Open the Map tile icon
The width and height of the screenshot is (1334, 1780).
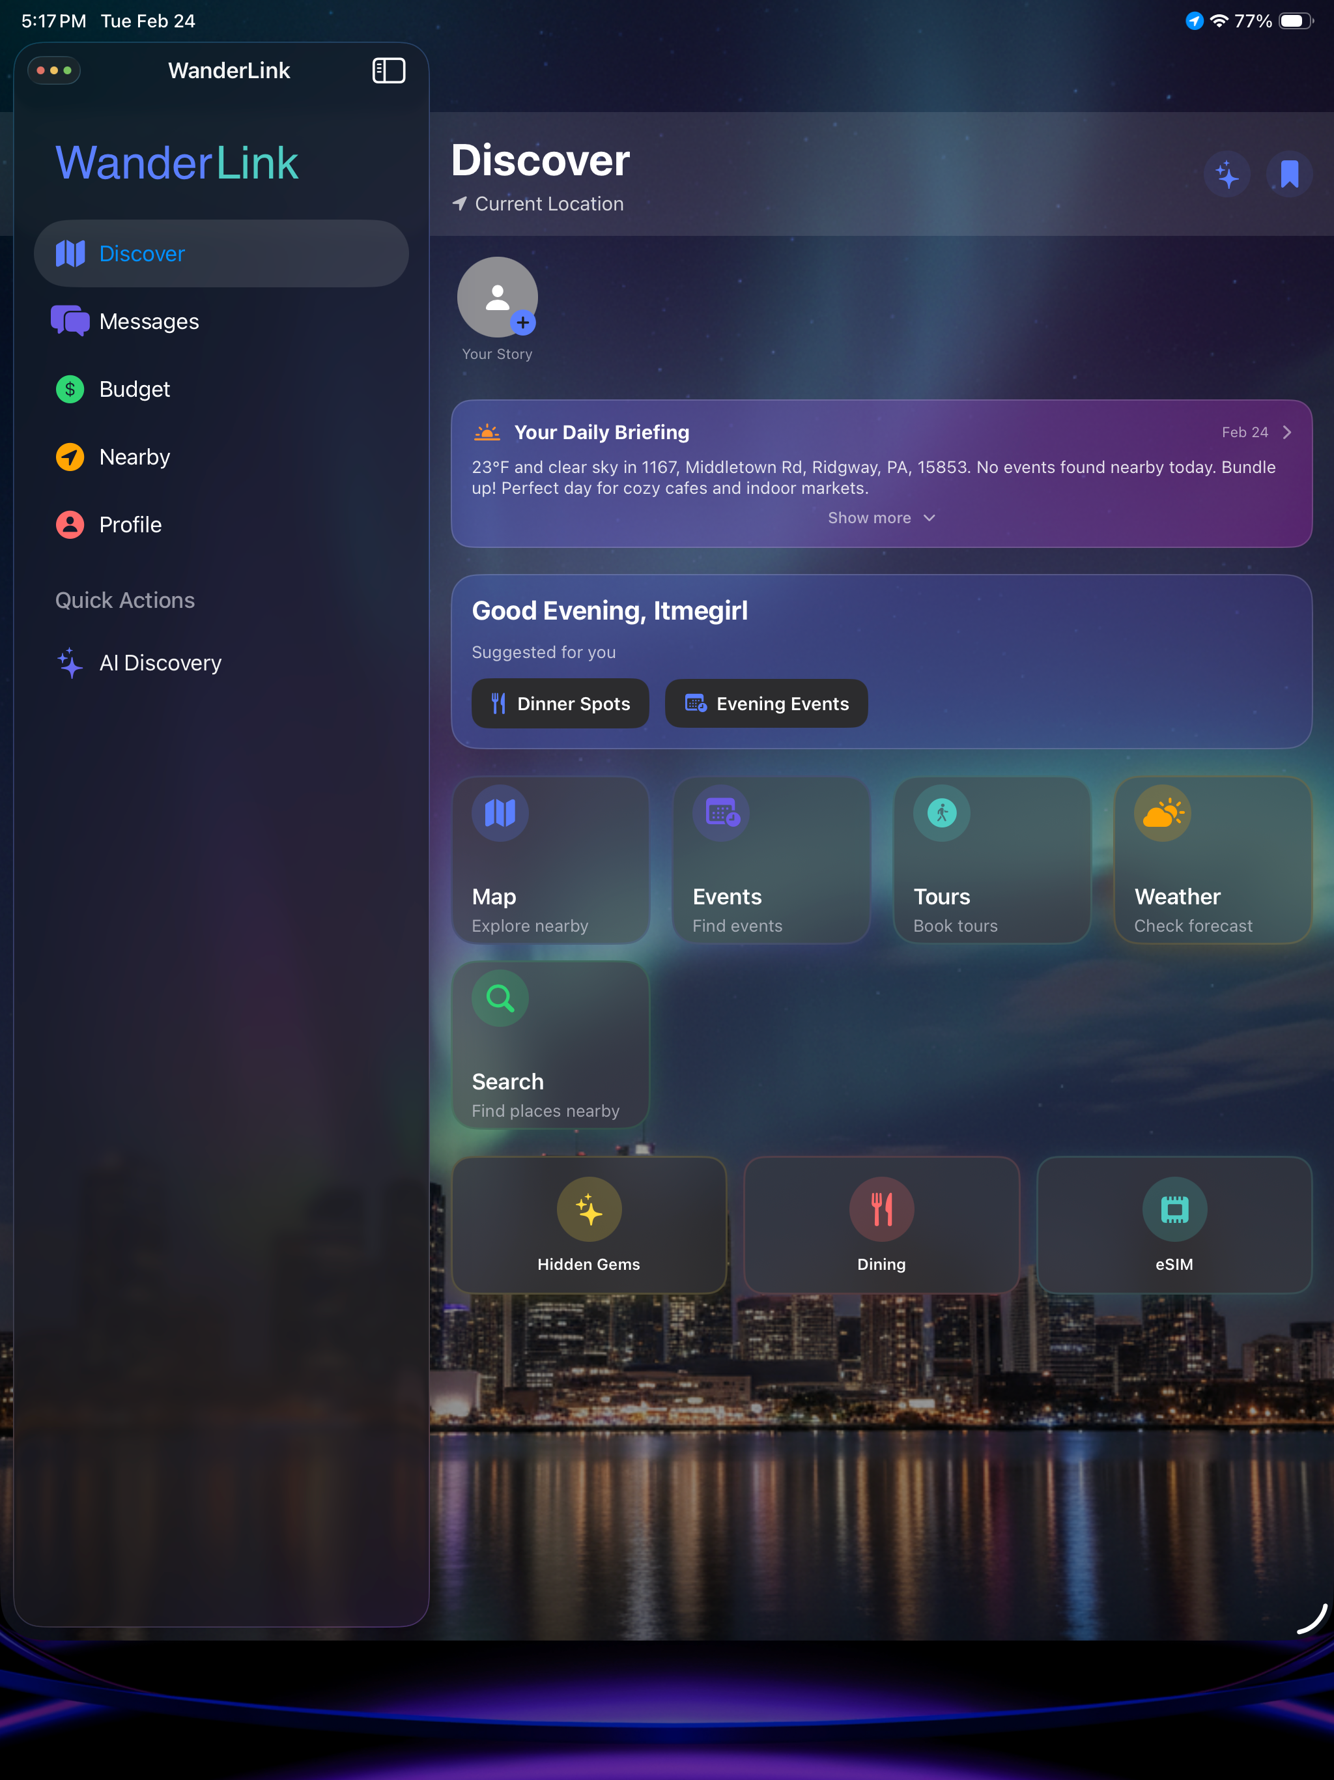[x=500, y=812]
